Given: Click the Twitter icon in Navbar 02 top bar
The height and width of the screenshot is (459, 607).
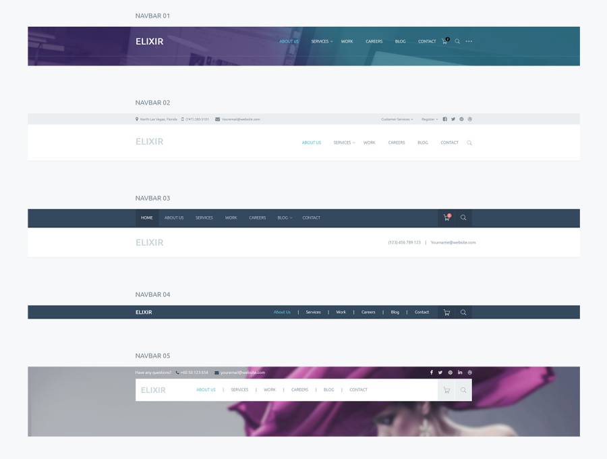Looking at the screenshot, I should (x=453, y=119).
